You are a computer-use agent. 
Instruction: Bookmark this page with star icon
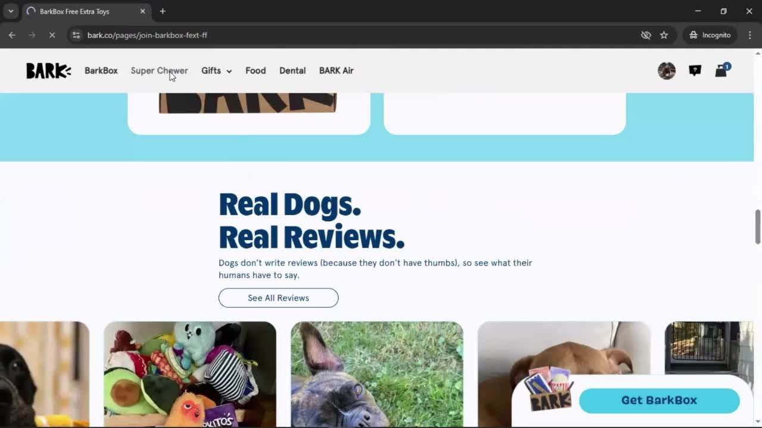coord(664,35)
